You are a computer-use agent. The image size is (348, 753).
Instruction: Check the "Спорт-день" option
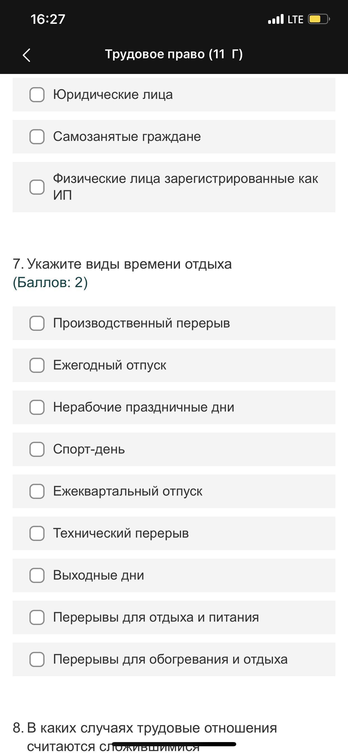pyautogui.click(x=37, y=449)
